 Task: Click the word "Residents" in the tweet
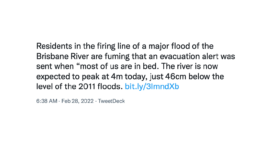tap(52, 46)
